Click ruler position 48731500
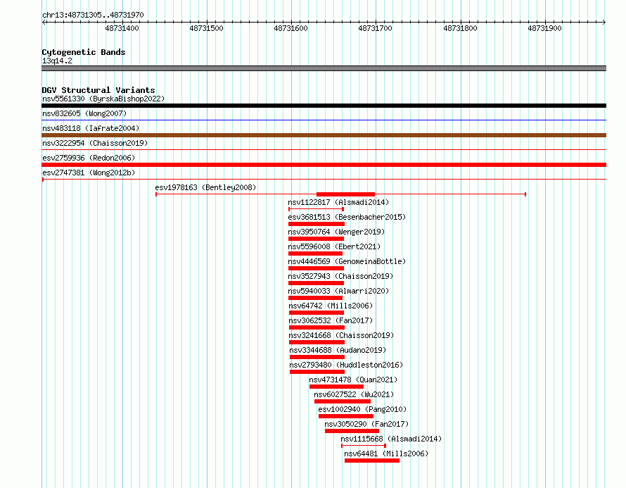The height and width of the screenshot is (488, 626). point(206,28)
